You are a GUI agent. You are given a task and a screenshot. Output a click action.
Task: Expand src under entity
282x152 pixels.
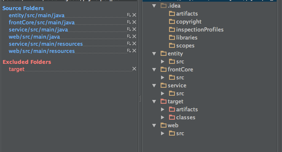tap(163, 61)
